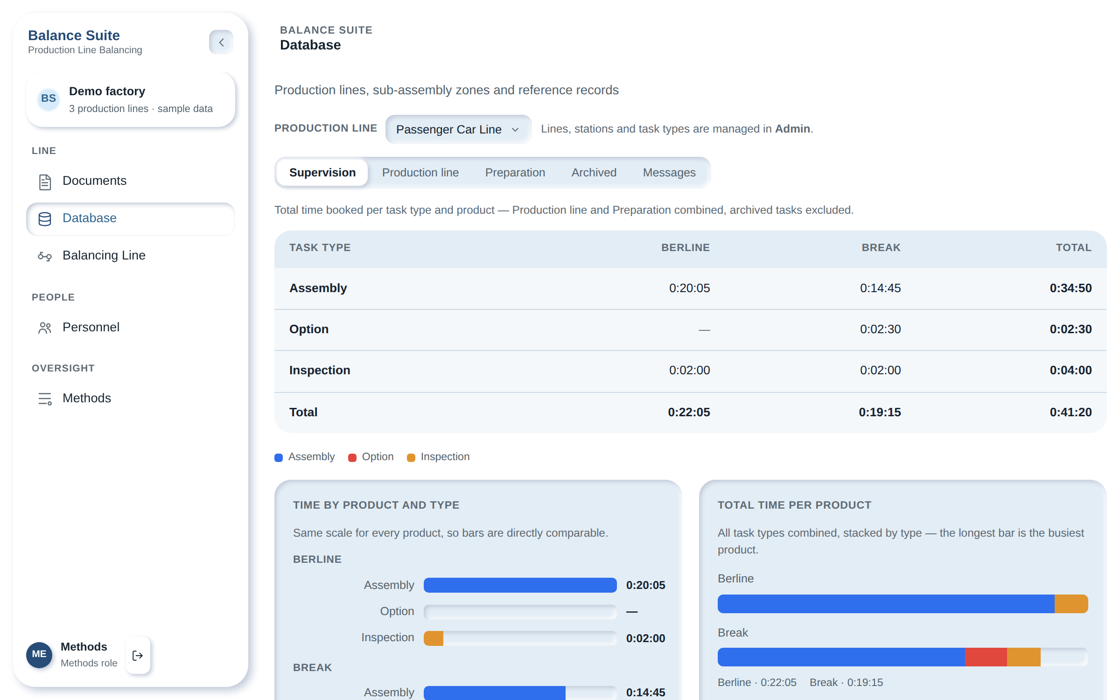Viewport: 1120px width, 700px height.
Task: Collapse the sidebar with the chevron button
Action: [221, 42]
